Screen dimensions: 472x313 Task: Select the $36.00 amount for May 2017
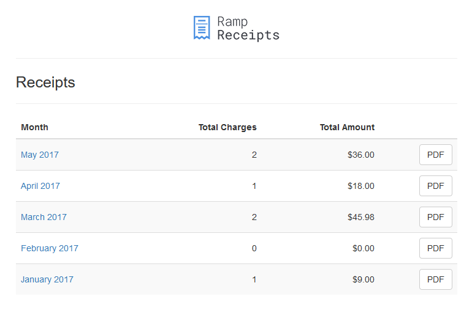[361, 155]
